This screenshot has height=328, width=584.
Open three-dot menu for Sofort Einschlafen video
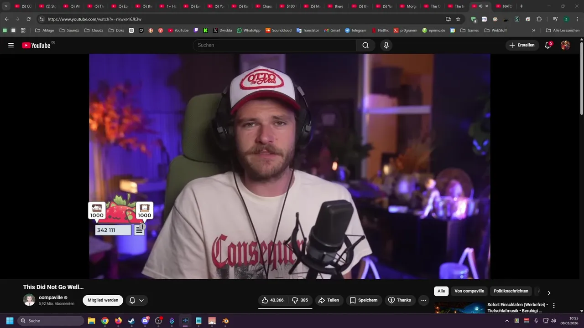click(x=554, y=306)
